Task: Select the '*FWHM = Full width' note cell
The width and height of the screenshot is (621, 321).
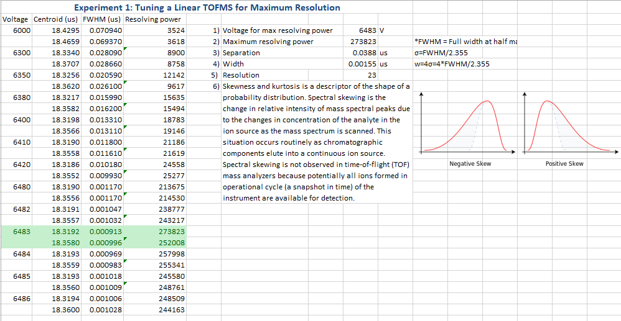Action: pos(465,42)
